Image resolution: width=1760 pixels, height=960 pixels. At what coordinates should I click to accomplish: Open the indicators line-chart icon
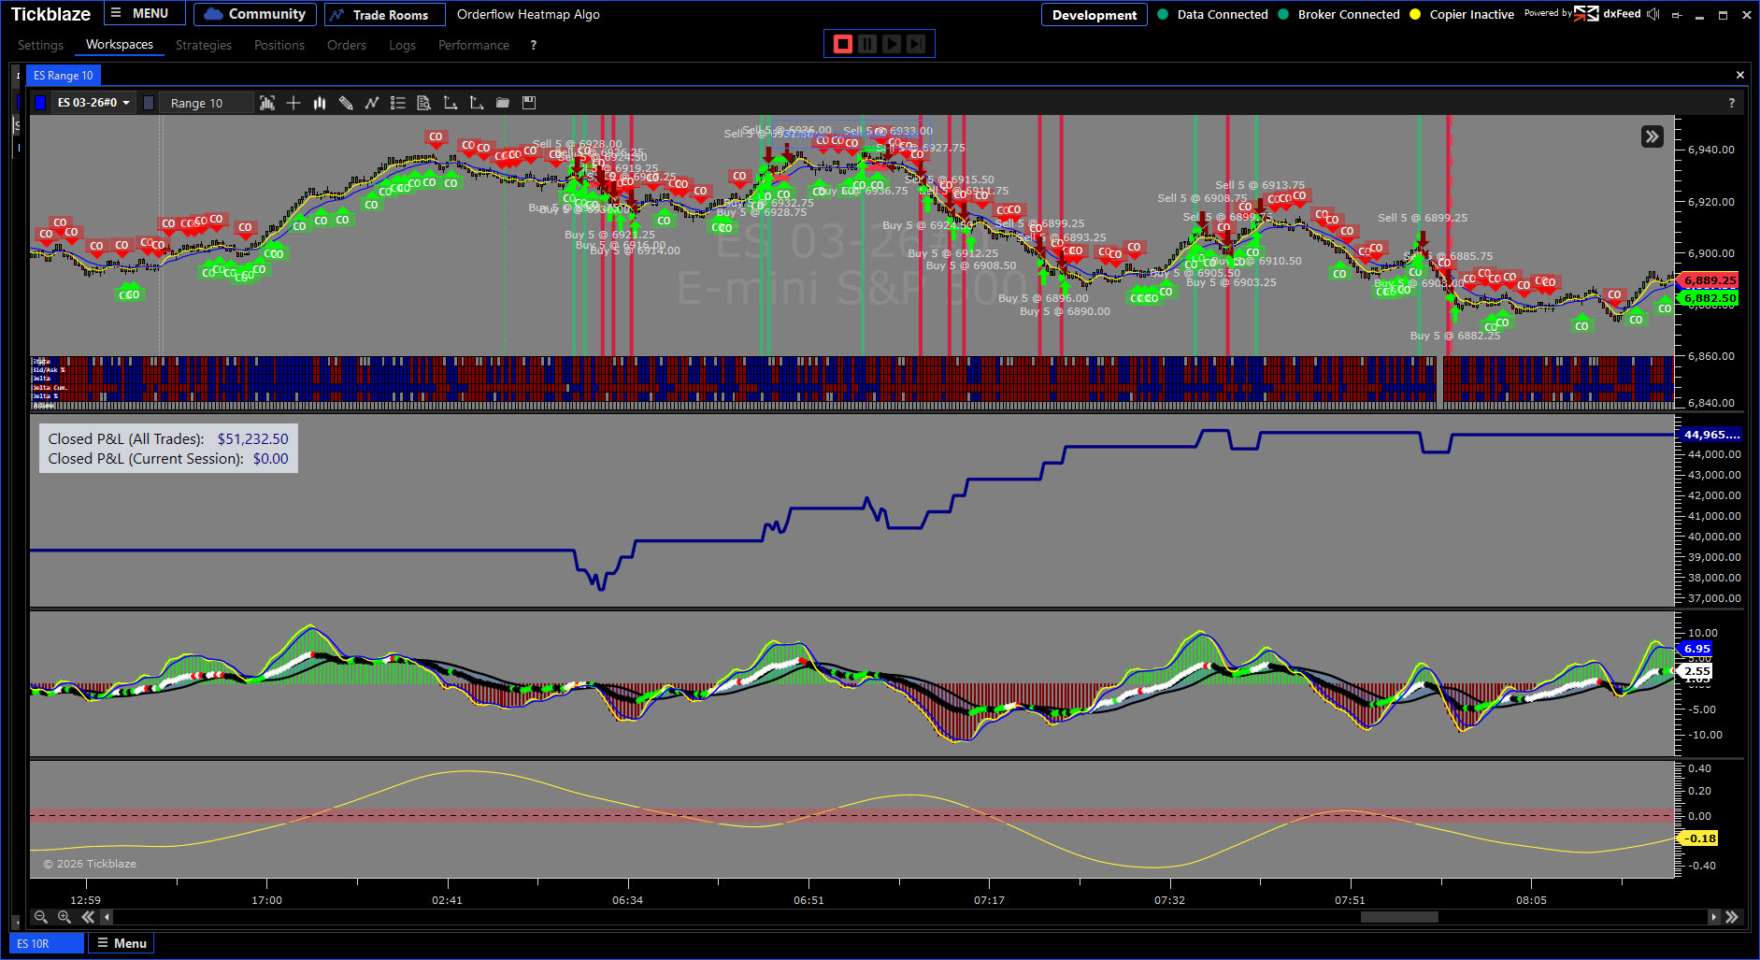coord(372,103)
